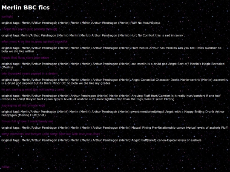Open 'hands that flung stars into space' link
Screen dimensions: 230x172
pyautogui.click(x=25, y=58)
